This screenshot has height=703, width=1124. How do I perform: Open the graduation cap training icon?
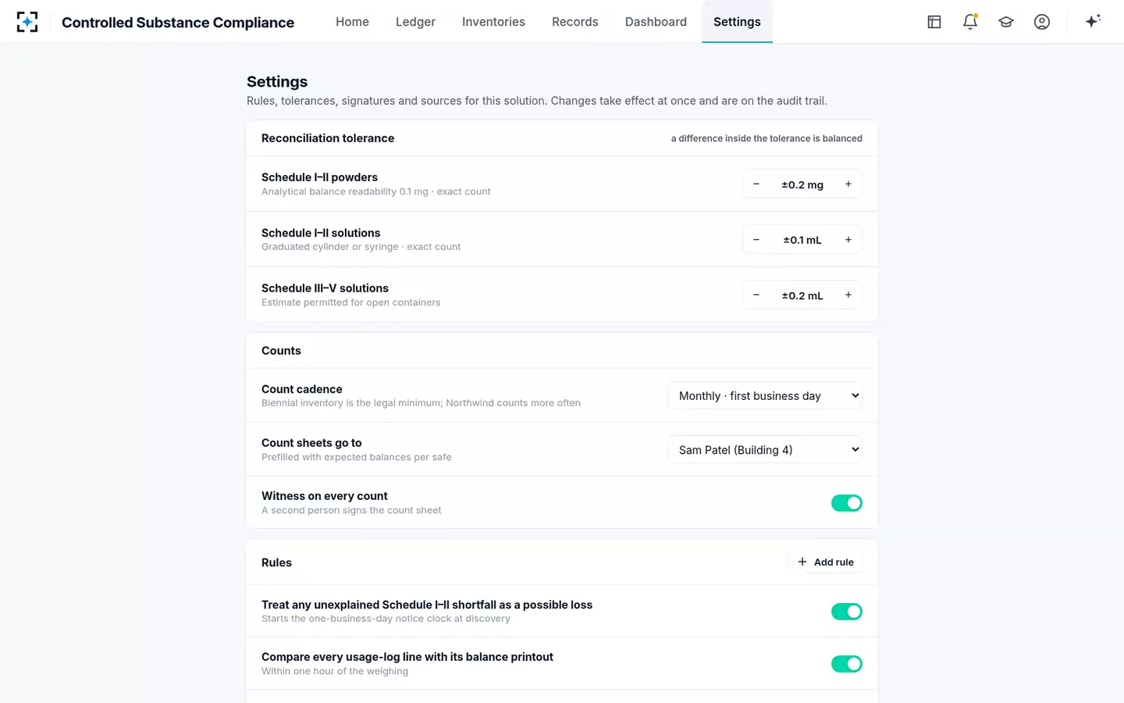coord(1006,22)
